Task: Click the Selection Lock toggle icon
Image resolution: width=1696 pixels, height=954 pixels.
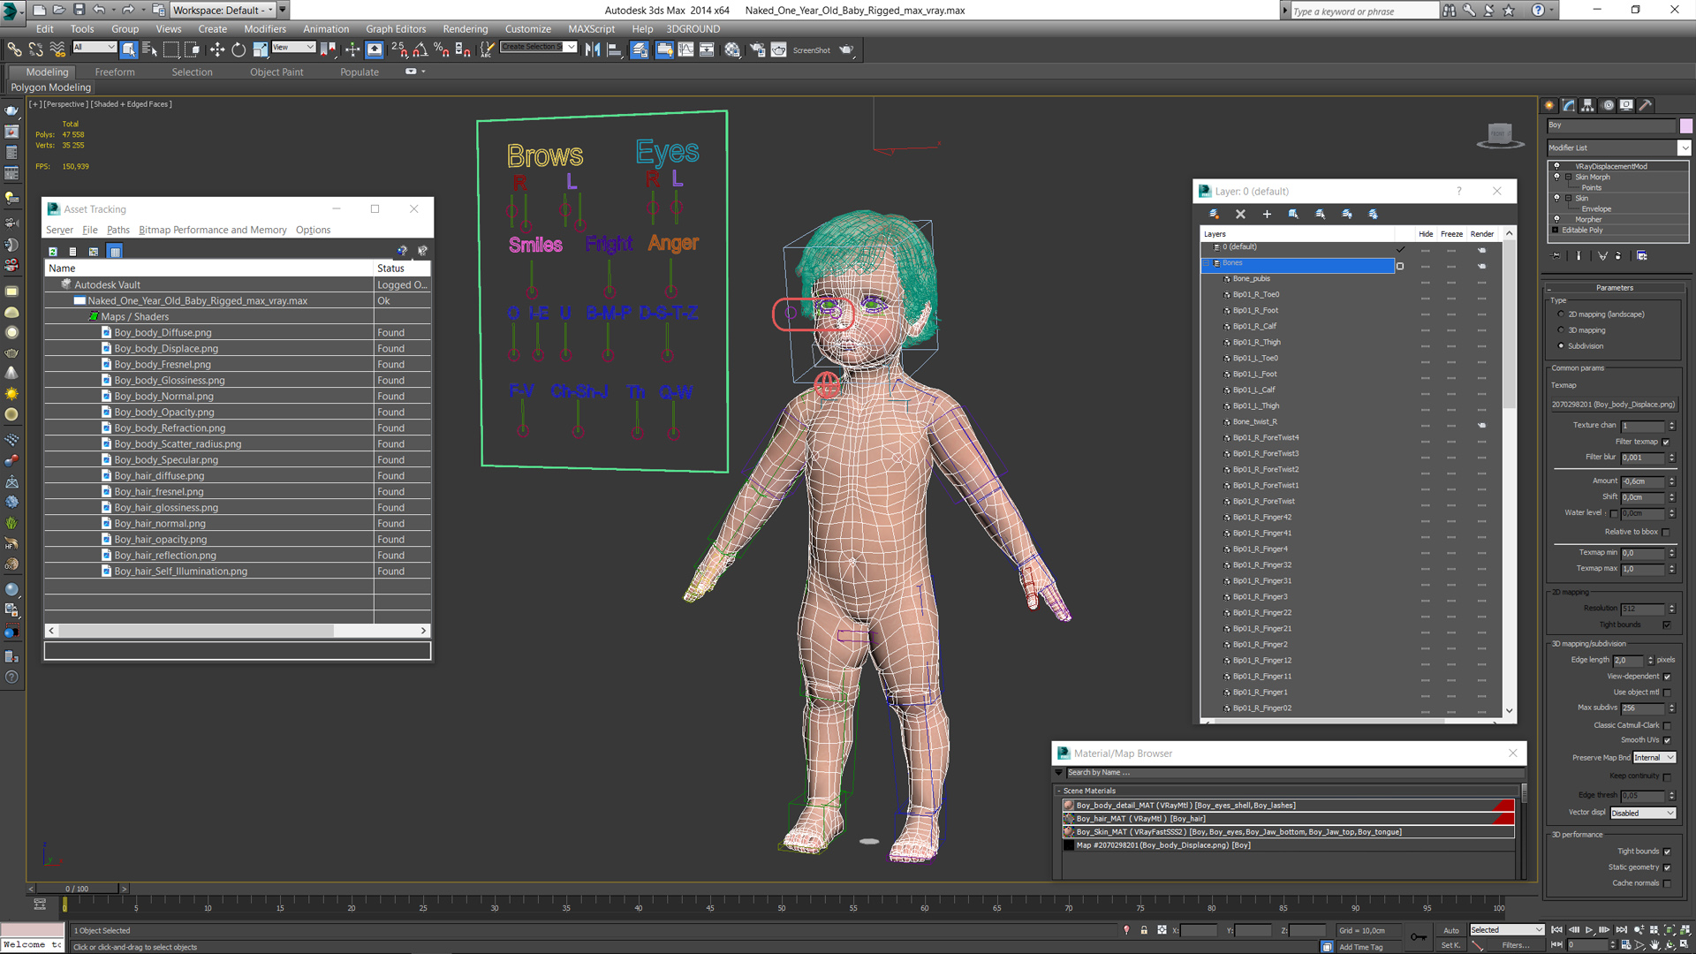Action: coord(1144,930)
